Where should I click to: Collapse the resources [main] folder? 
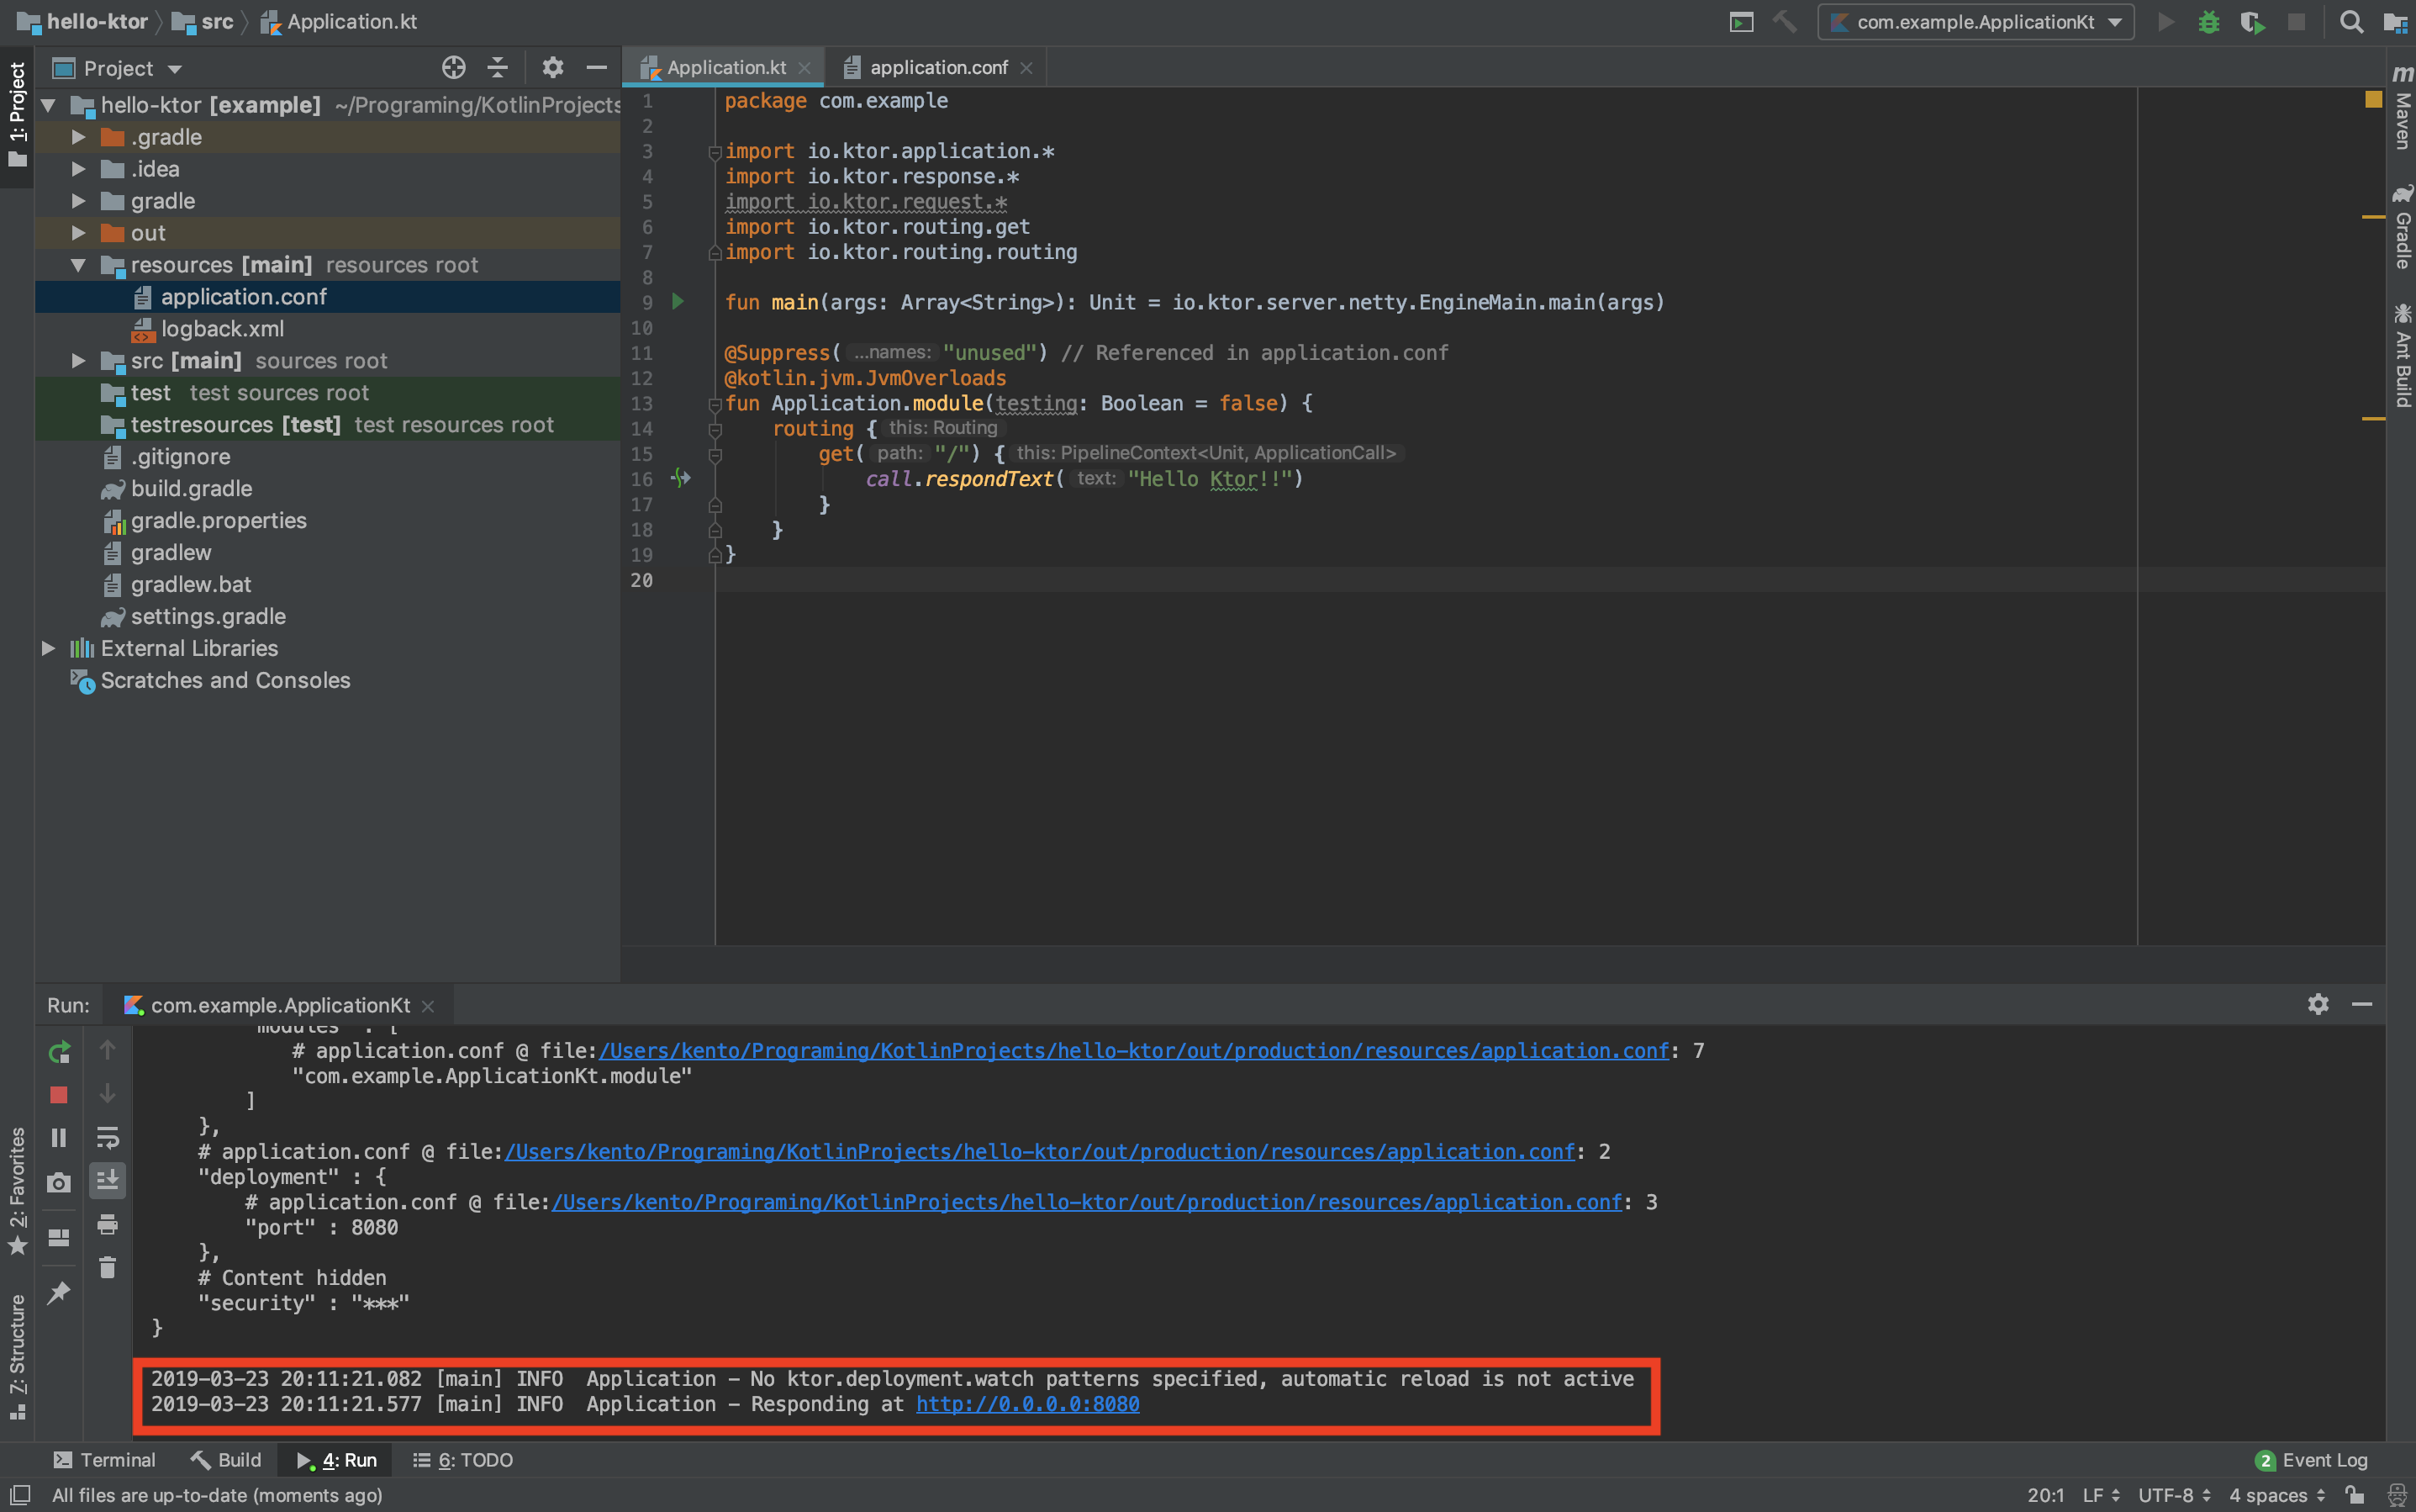tap(78, 265)
